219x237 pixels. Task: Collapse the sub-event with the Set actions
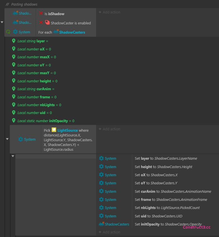tap(13, 156)
